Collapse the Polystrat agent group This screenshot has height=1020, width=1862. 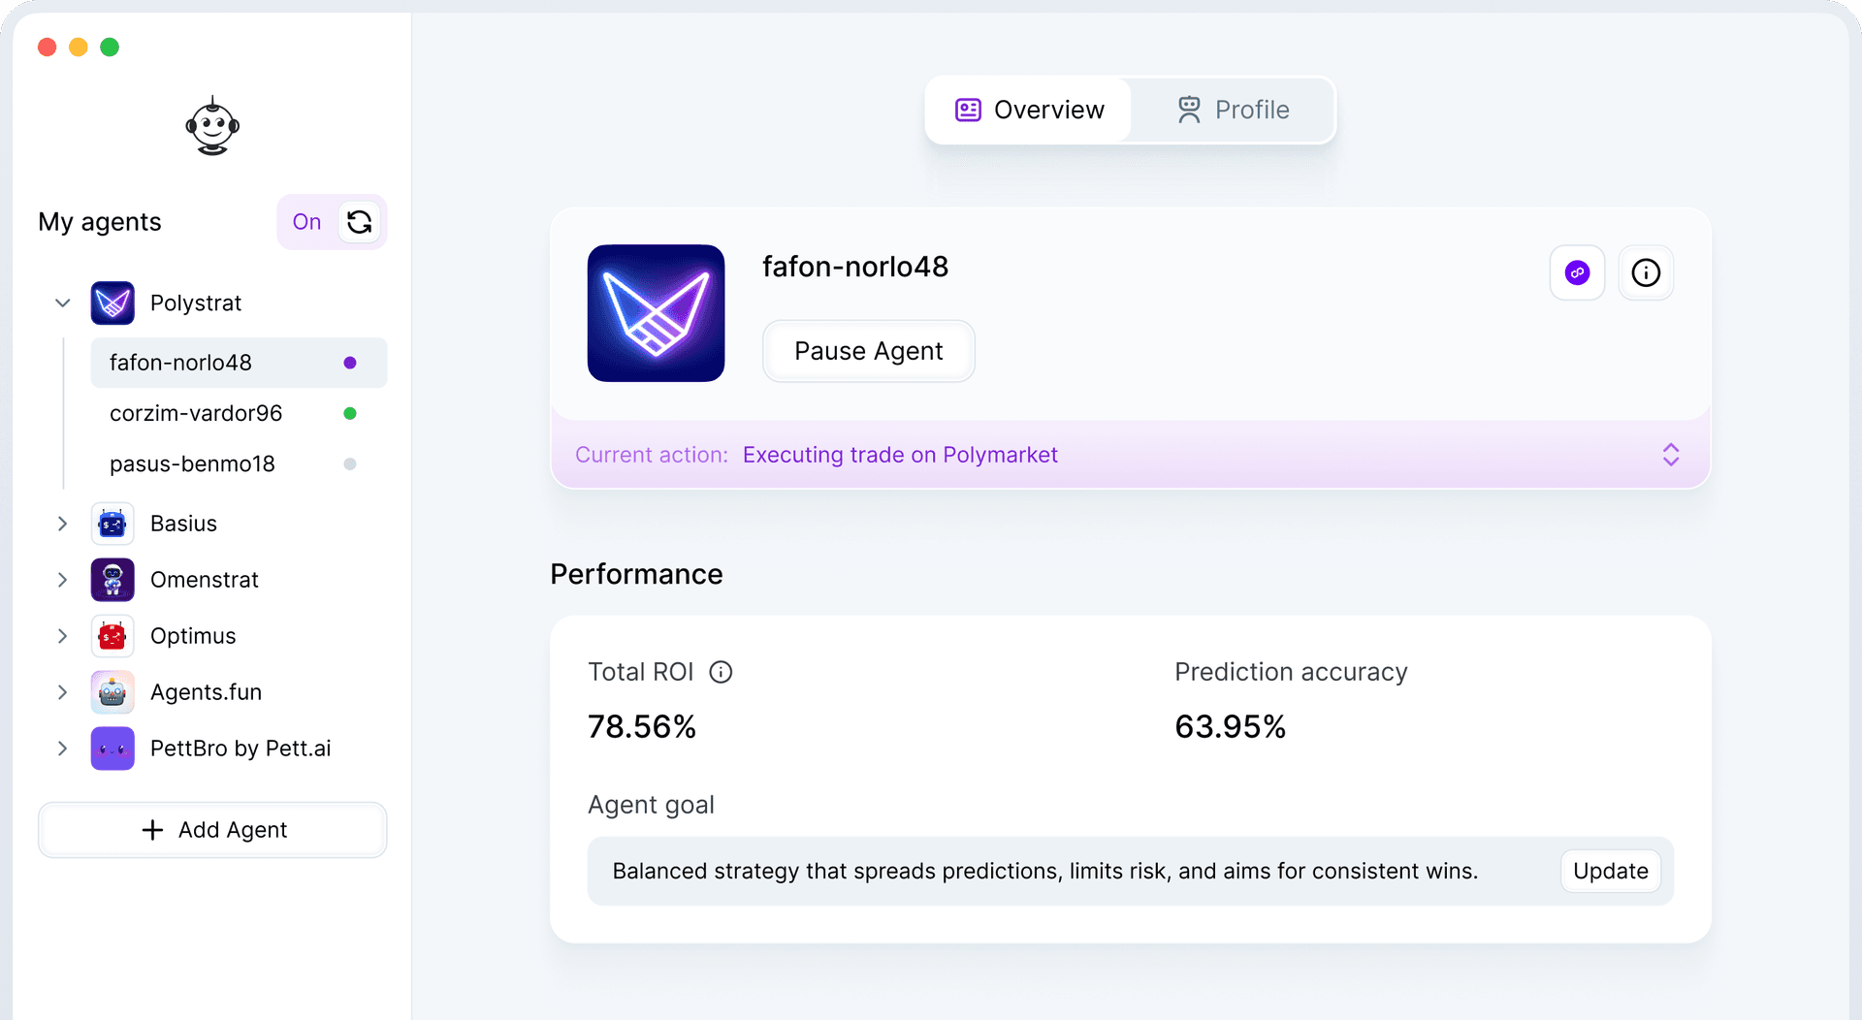pyautogui.click(x=63, y=303)
